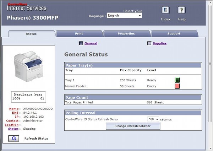Open the refresh delay seconds dropdown
Viewport: 213px width, 151px height.
(x=153, y=119)
